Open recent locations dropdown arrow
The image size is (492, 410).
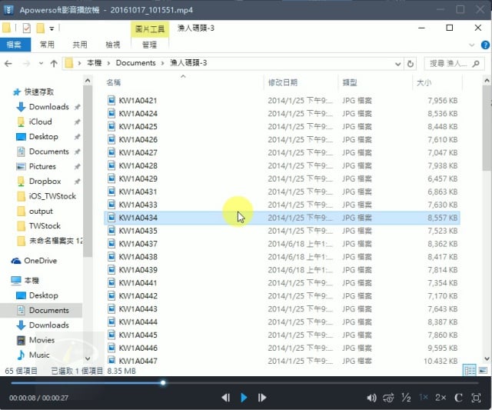[41, 64]
